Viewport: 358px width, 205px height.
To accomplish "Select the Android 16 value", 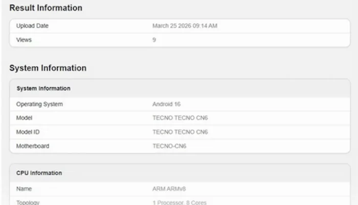I will click(x=166, y=104).
